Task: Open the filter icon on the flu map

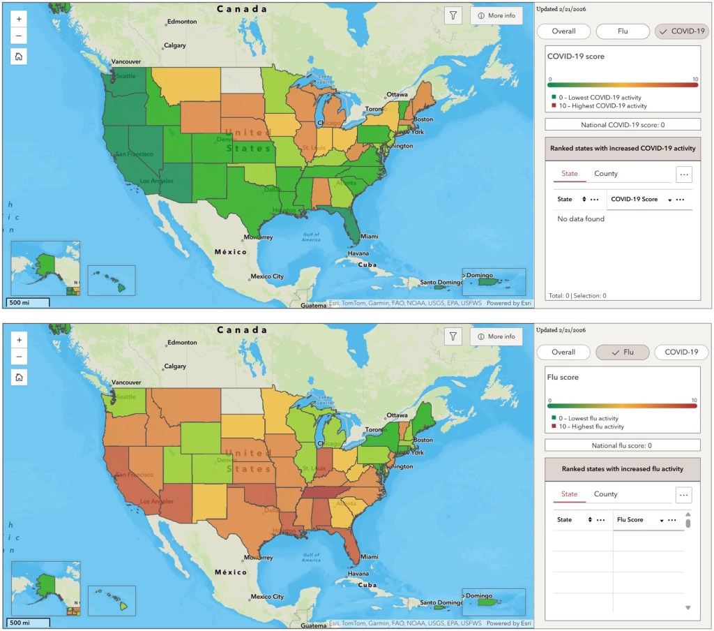Action: (453, 336)
